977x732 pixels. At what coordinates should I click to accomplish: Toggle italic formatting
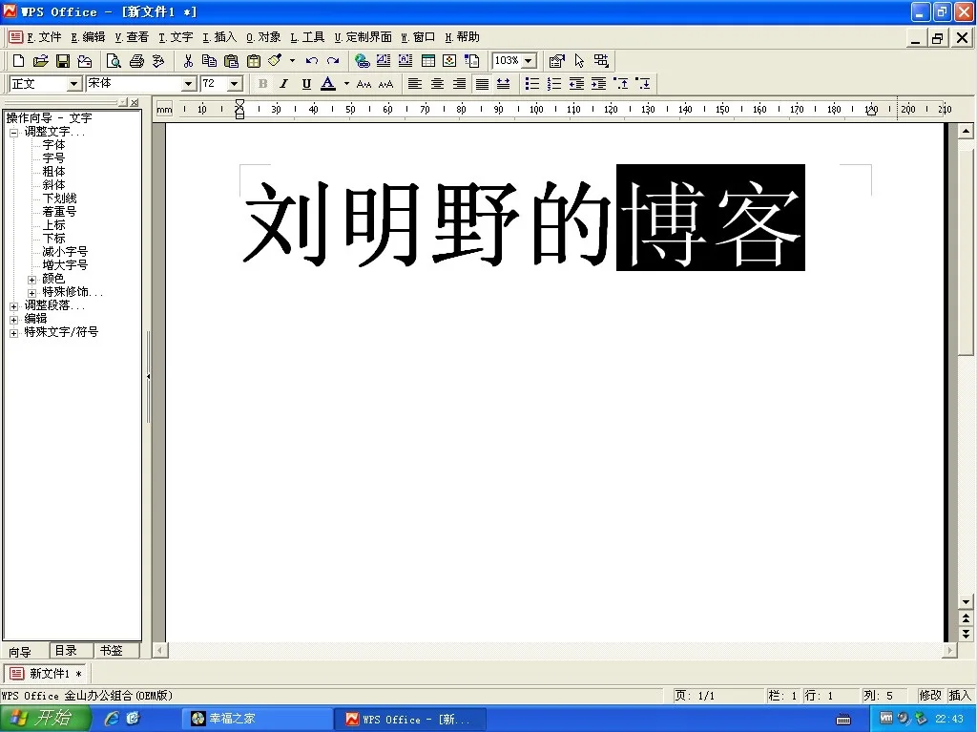tap(284, 84)
